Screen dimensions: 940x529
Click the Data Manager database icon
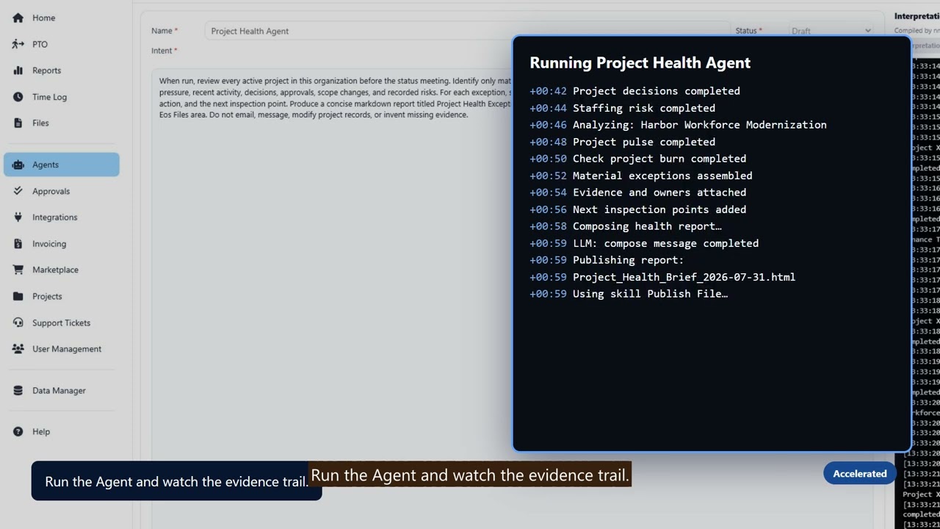click(x=18, y=390)
